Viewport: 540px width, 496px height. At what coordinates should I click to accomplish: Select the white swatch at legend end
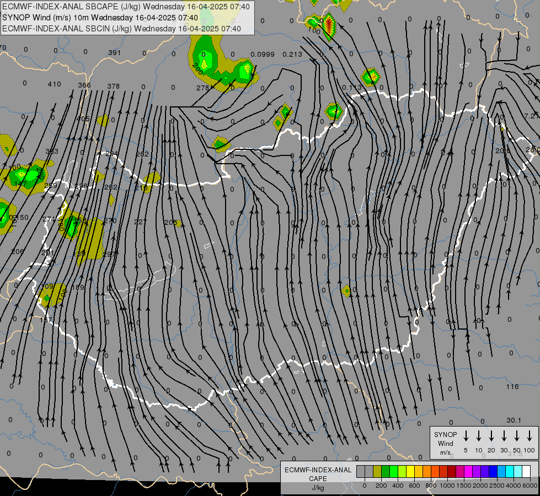click(x=526, y=471)
